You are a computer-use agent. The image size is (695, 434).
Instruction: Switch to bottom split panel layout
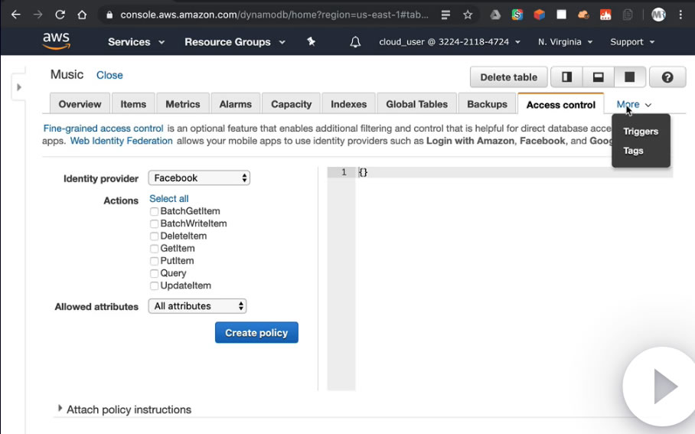tap(599, 77)
